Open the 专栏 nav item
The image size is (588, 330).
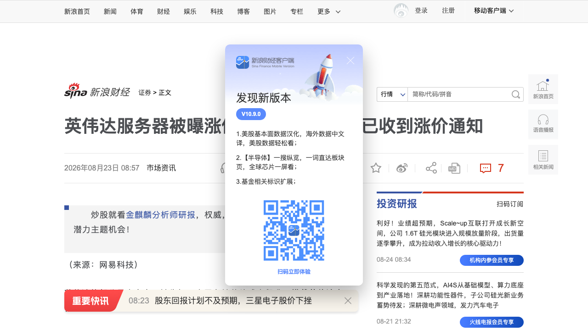point(297,11)
